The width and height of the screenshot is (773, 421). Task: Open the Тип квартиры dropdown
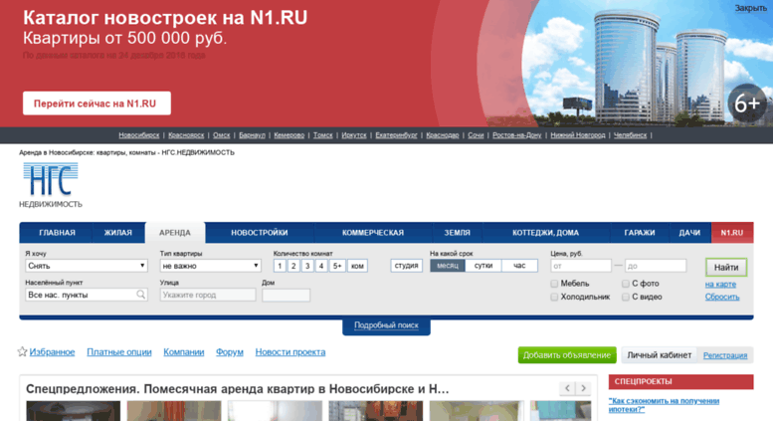click(x=210, y=266)
